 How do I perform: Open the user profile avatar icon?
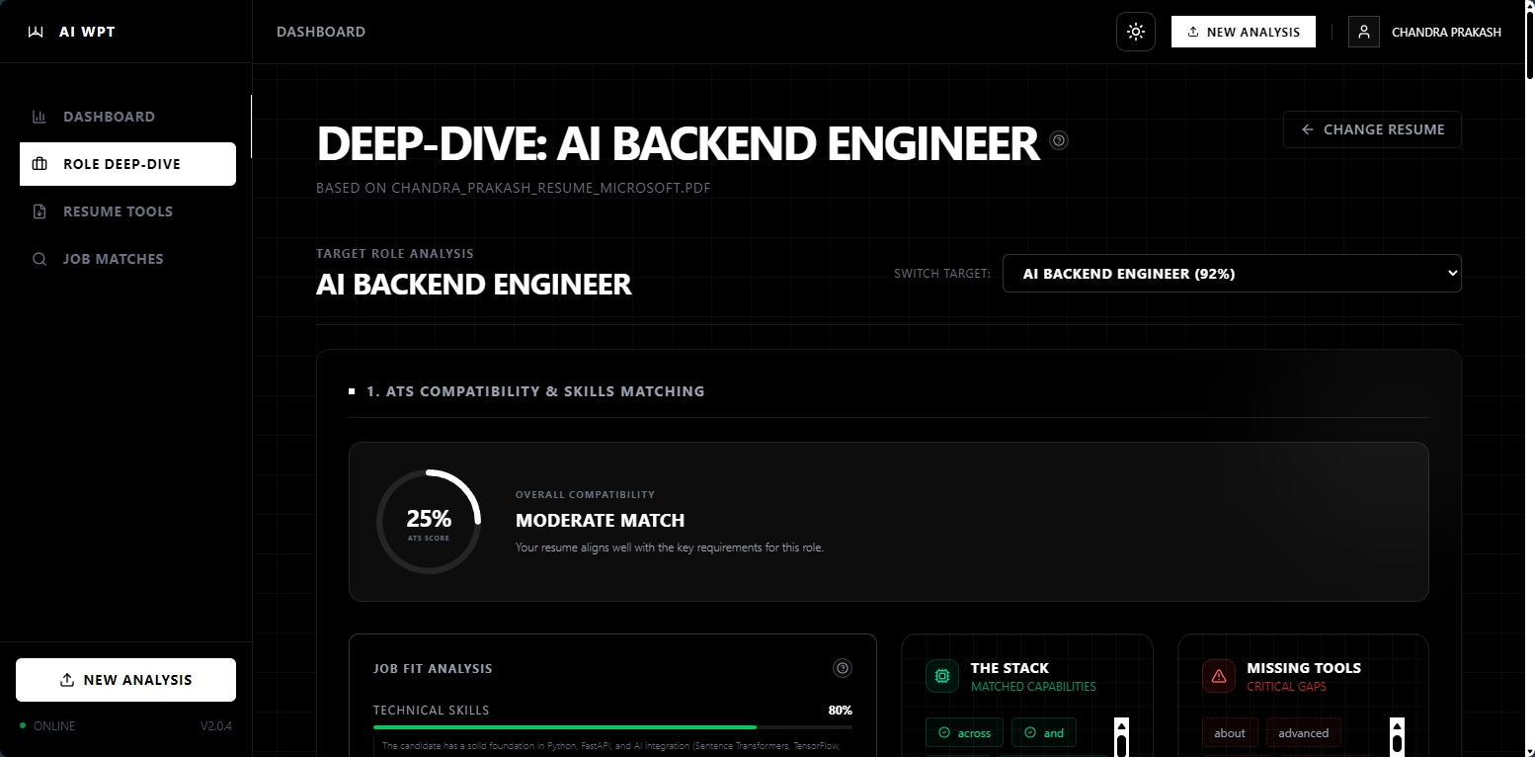(1364, 32)
